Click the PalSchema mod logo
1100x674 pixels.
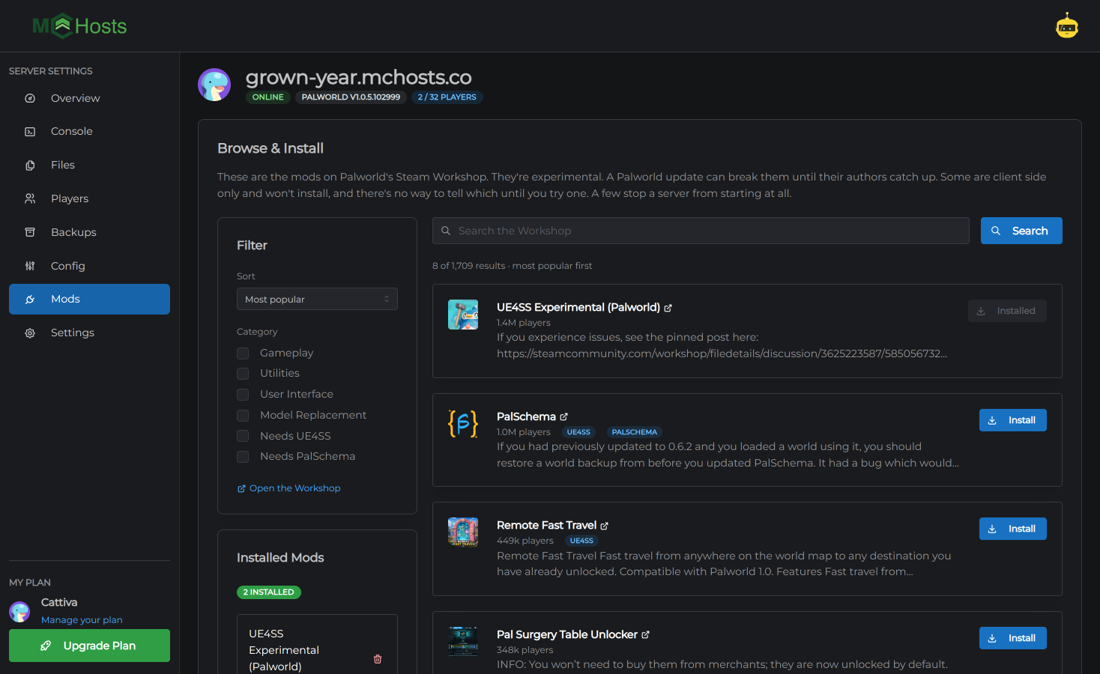pos(463,424)
